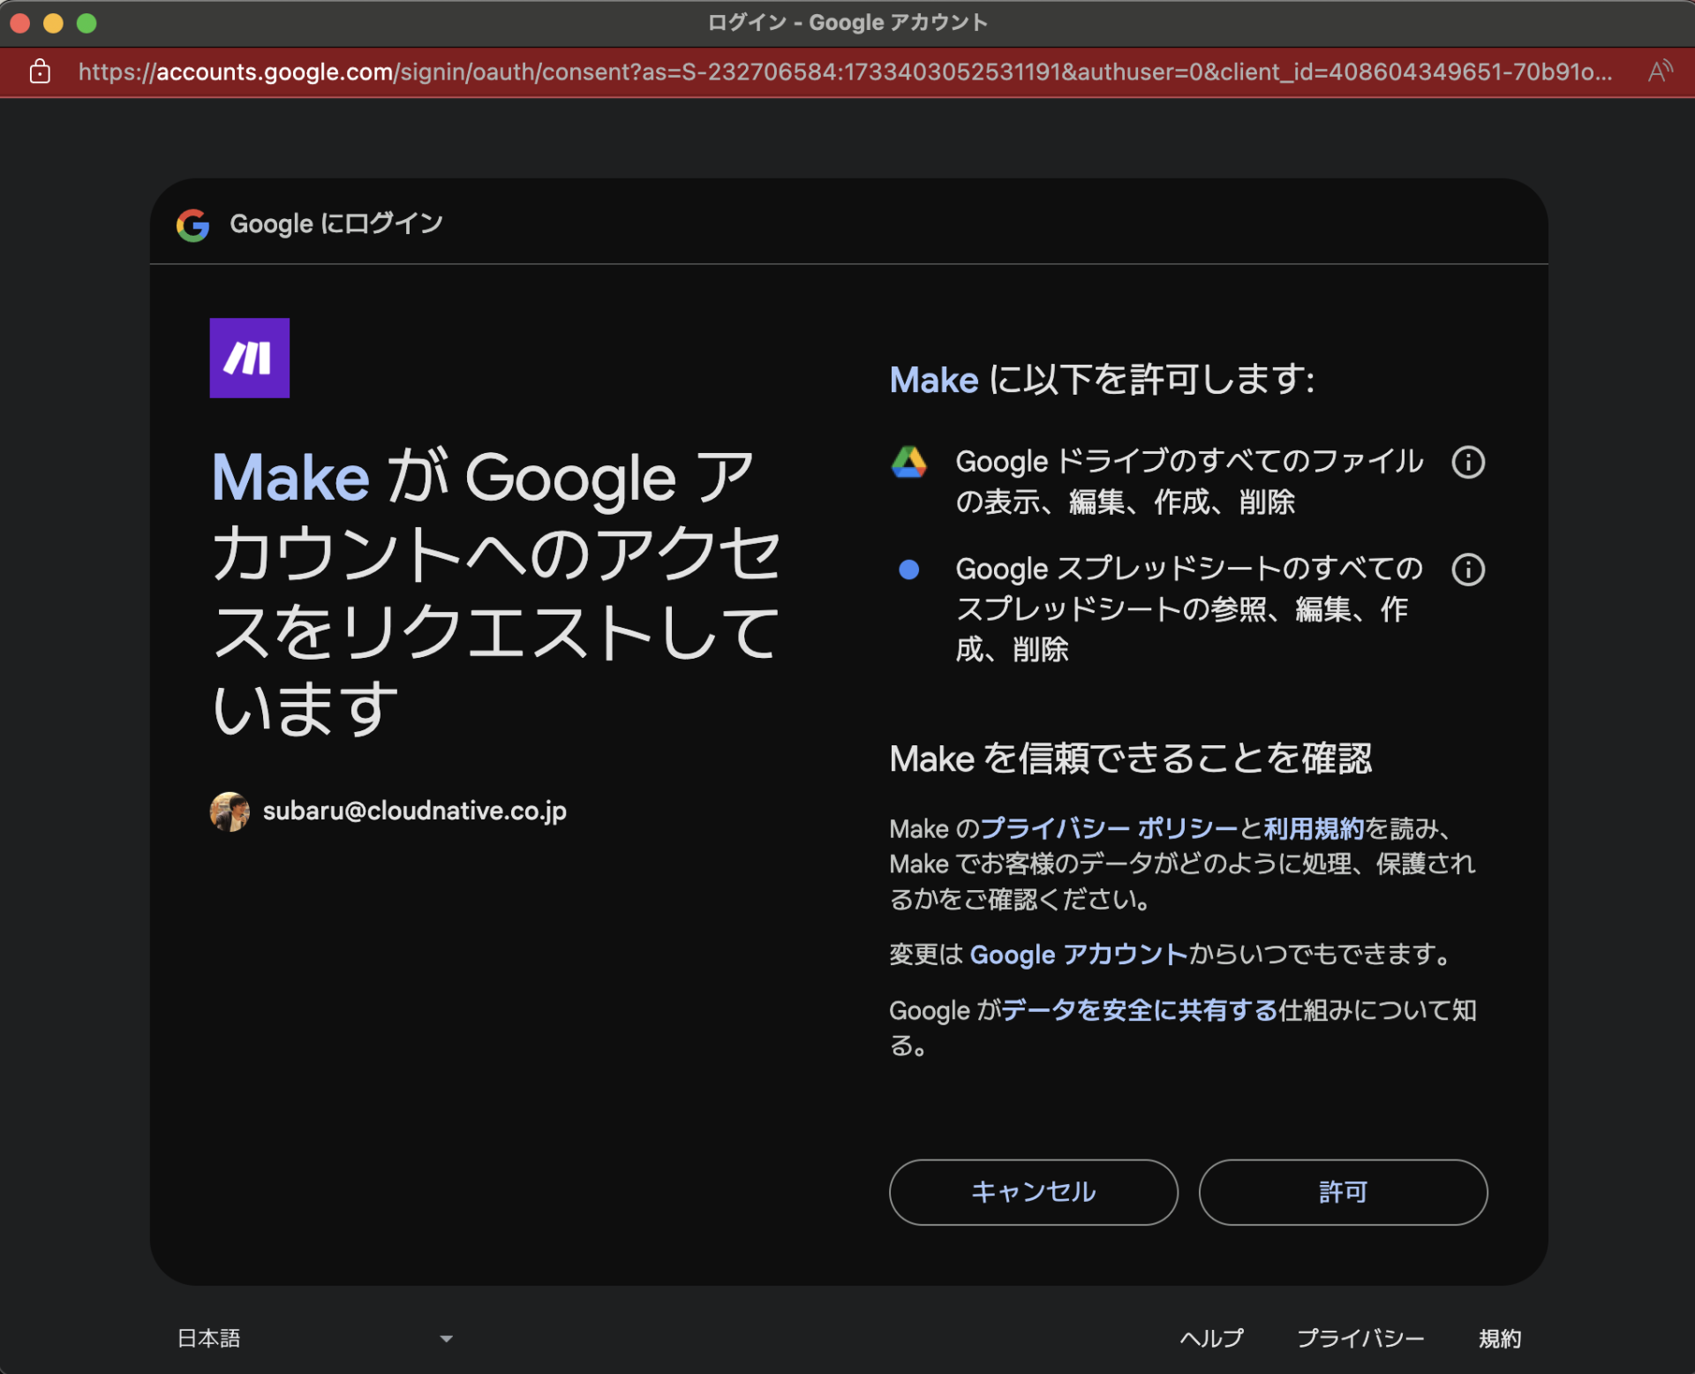
Task: Open 規約 in the footer
Action: click(x=1501, y=1338)
